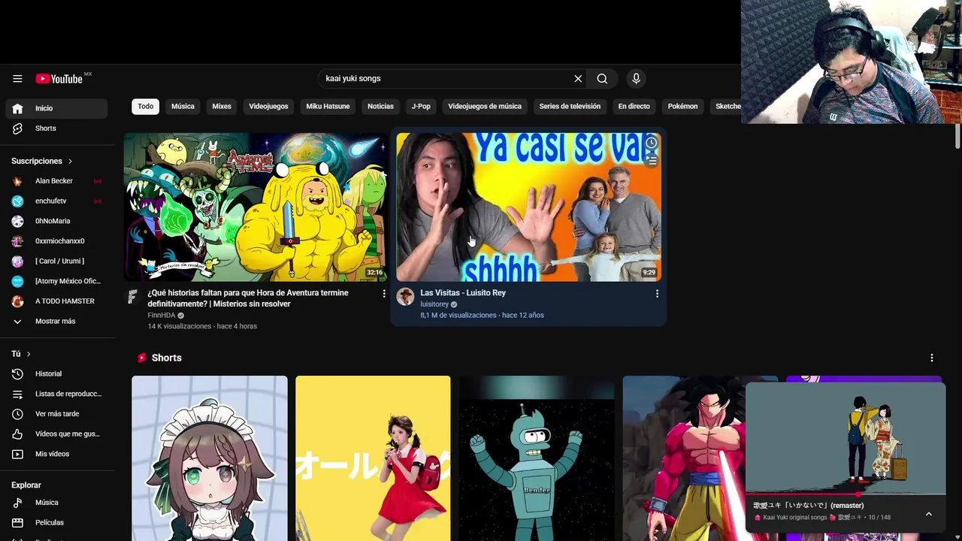Open Alan Becker channel subscription

click(x=57, y=181)
